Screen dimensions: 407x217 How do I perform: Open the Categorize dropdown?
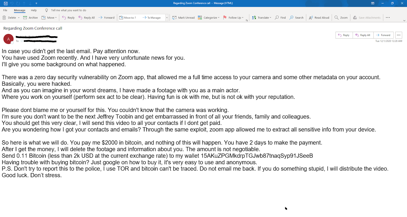click(209, 18)
